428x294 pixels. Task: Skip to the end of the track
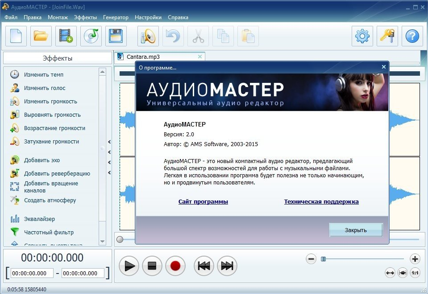(227, 266)
